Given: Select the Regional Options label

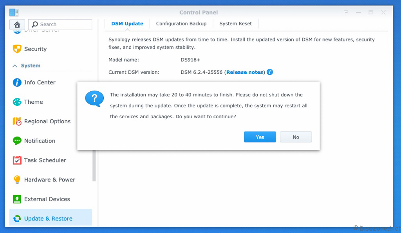Looking at the screenshot, I should pyautogui.click(x=47, y=121).
